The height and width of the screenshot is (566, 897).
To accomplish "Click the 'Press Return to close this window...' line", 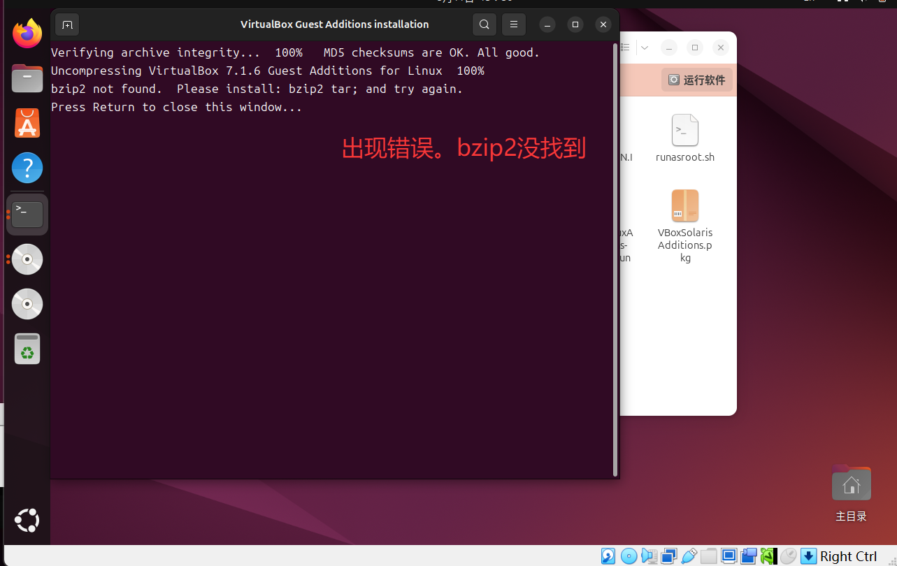I will point(177,107).
